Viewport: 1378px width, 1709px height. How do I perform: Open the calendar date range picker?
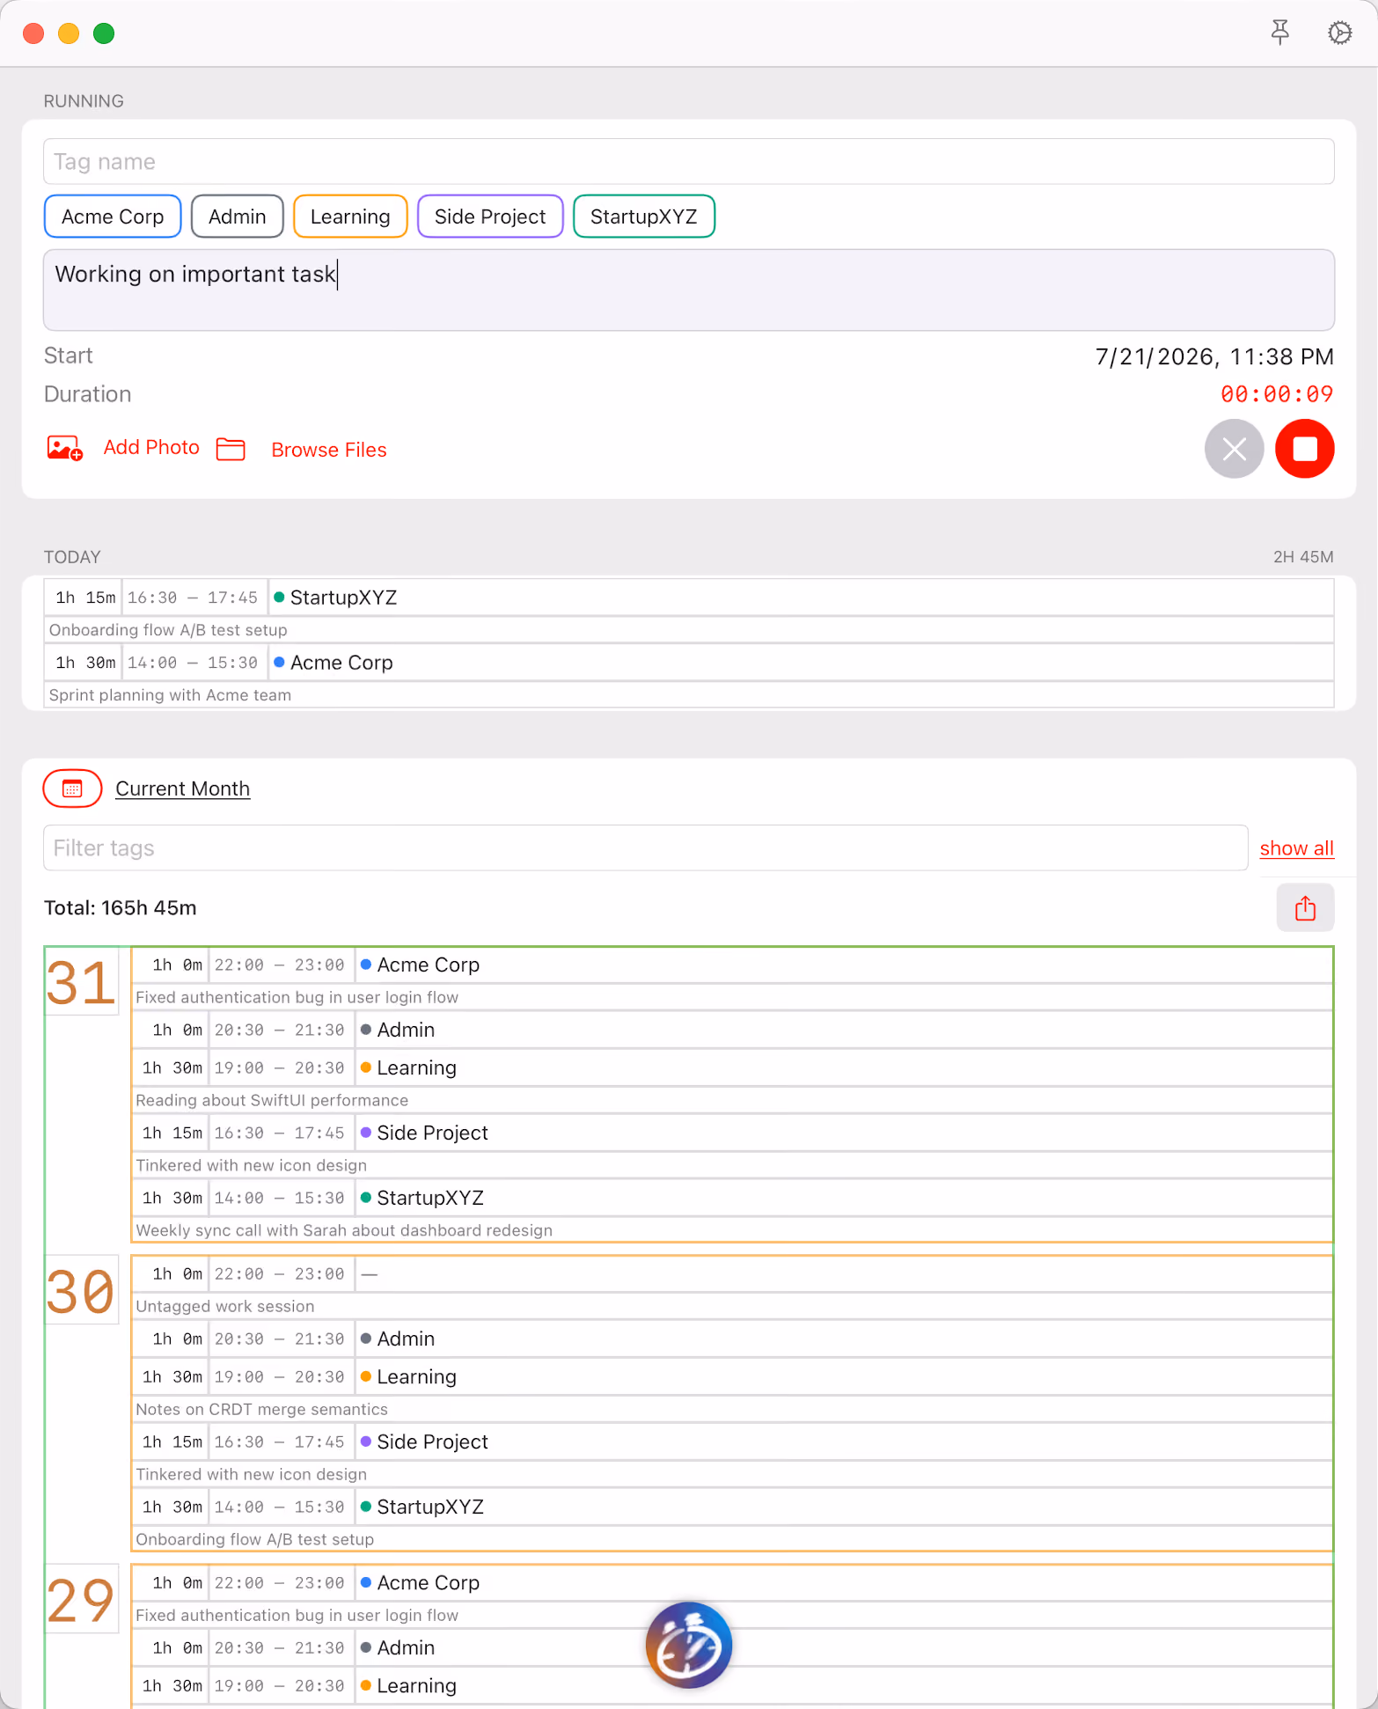point(72,788)
